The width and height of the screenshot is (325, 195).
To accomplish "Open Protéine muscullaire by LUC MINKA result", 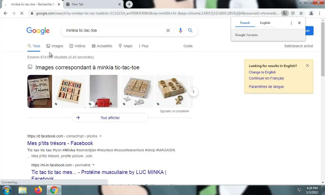I will click(99, 175).
